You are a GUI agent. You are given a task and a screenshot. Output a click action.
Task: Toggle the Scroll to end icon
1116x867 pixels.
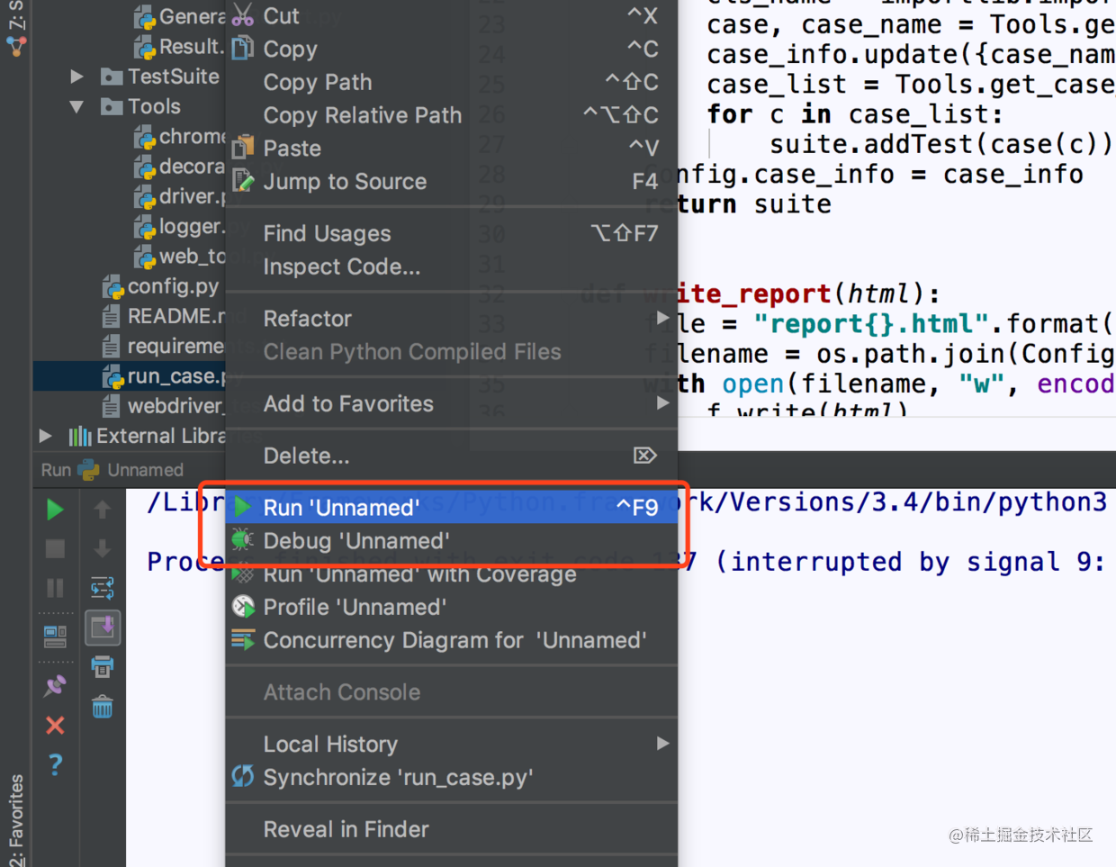103,628
